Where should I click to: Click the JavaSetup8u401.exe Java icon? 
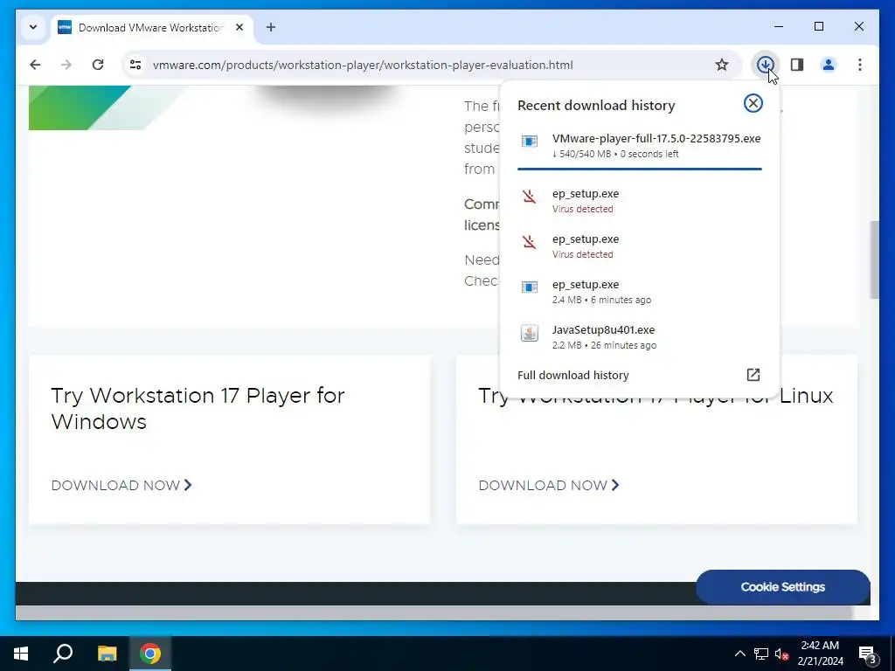coord(529,333)
